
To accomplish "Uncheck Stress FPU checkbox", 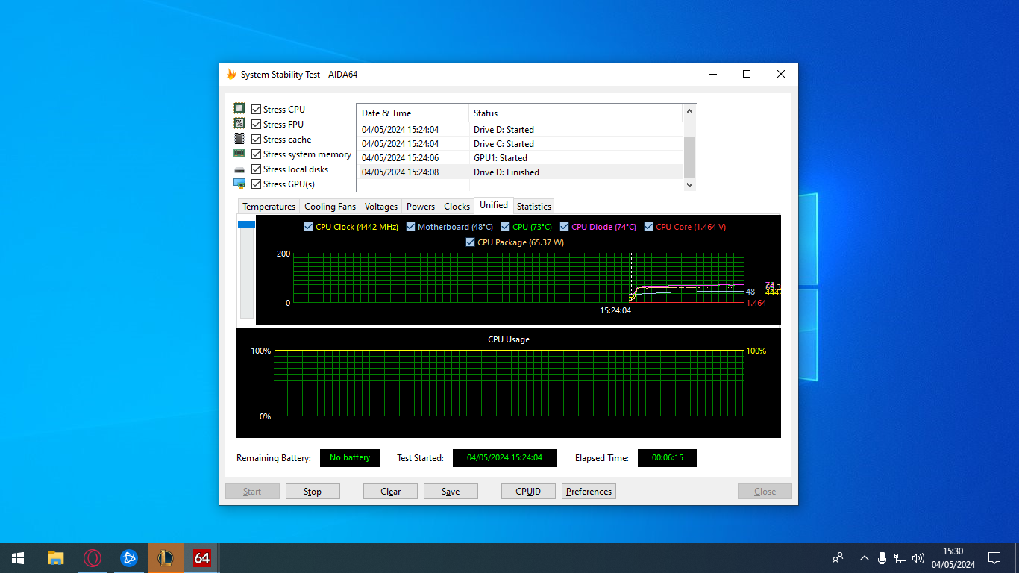I will 256,125.
